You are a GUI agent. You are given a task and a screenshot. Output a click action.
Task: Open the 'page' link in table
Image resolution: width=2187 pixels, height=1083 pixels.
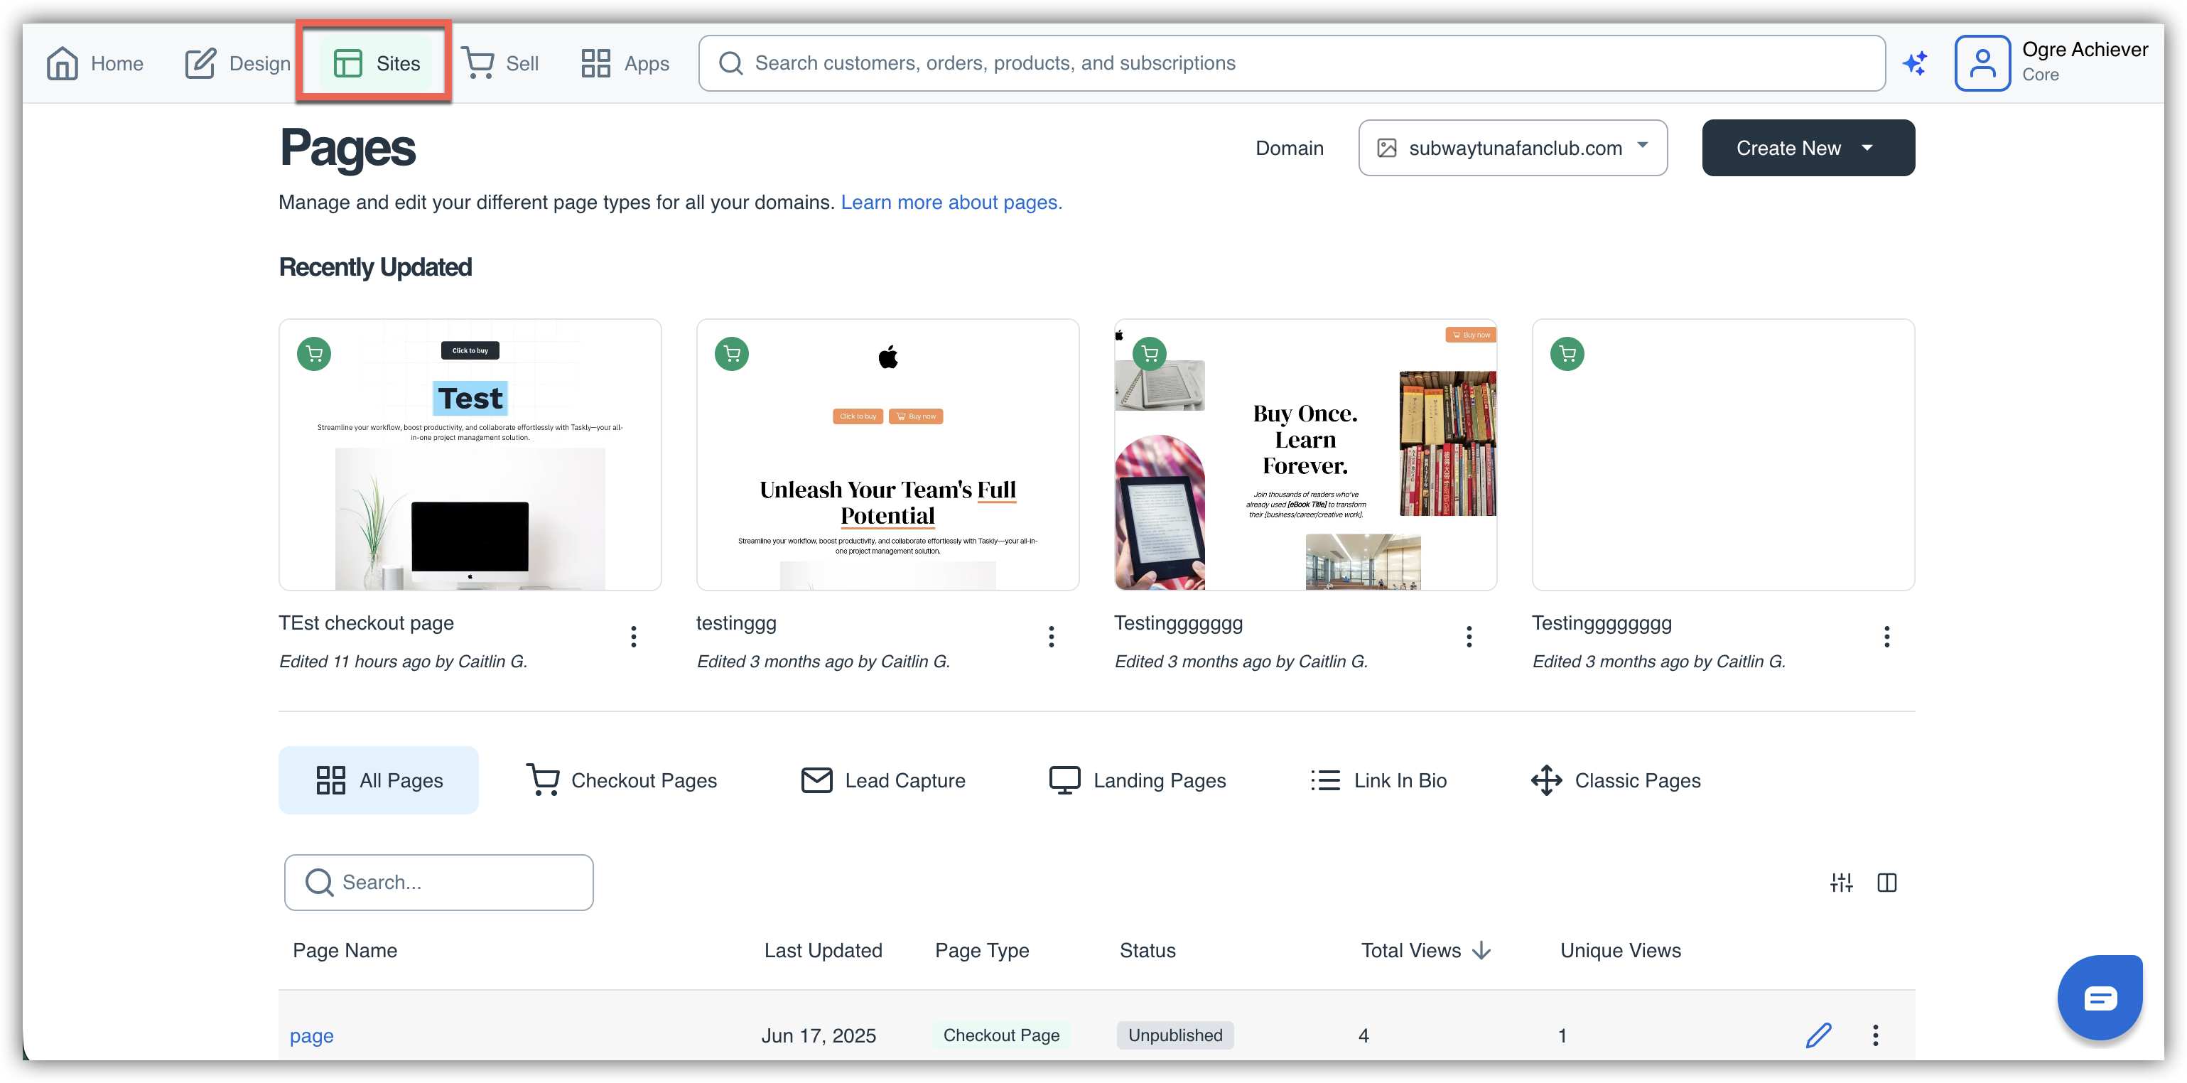click(x=312, y=1035)
